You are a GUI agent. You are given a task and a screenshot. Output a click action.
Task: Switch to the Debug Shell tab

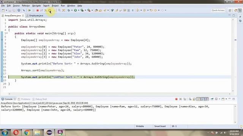coord(39,99)
